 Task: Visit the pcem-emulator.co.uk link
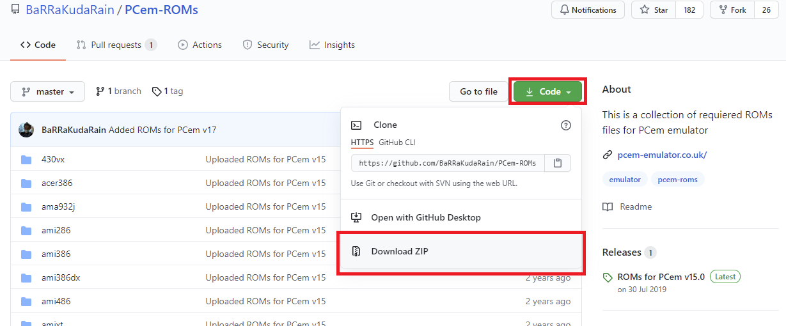click(662, 155)
